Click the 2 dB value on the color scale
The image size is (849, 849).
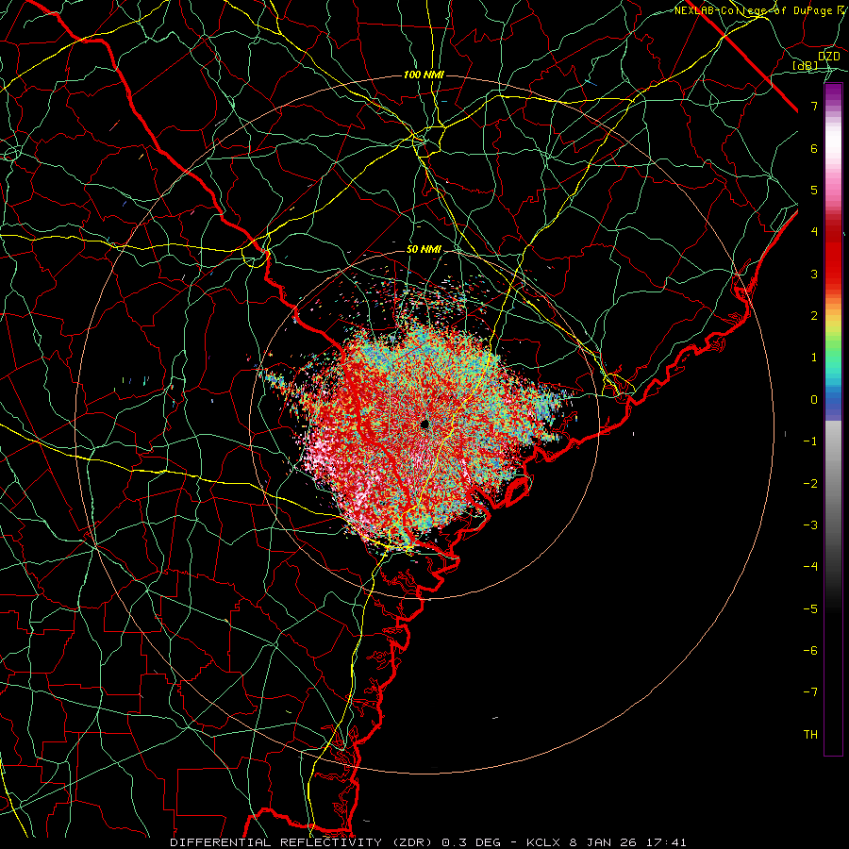(814, 316)
